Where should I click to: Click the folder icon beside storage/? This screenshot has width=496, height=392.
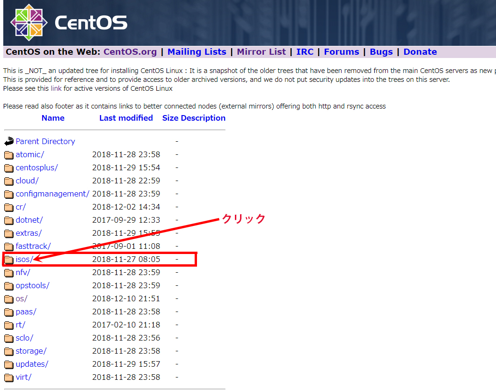coord(9,351)
